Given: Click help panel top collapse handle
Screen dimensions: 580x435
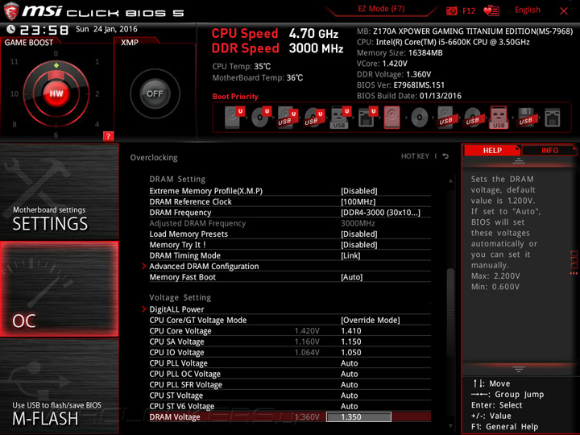Looking at the screenshot, I should click(x=519, y=160).
